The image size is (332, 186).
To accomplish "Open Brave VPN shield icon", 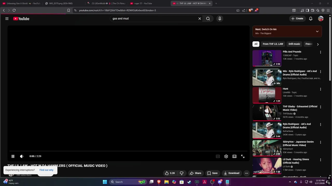I will pyautogui.click(x=323, y=10).
